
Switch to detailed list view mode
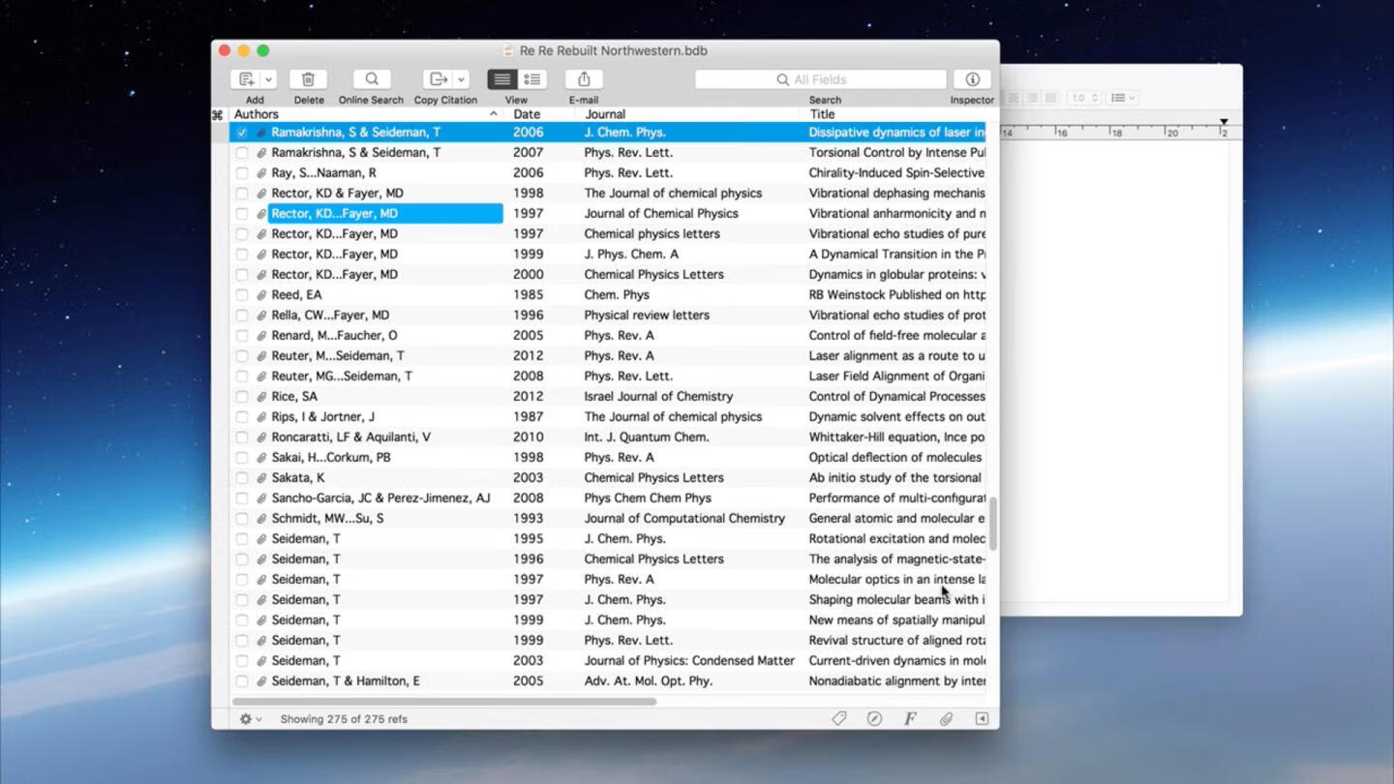(532, 79)
